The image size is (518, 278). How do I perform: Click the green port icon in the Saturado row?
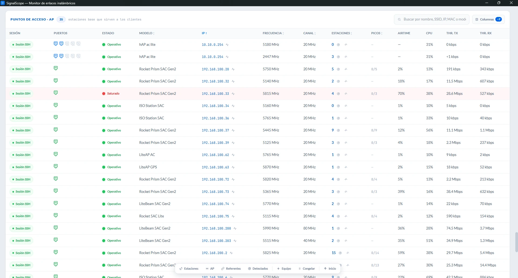56,93
